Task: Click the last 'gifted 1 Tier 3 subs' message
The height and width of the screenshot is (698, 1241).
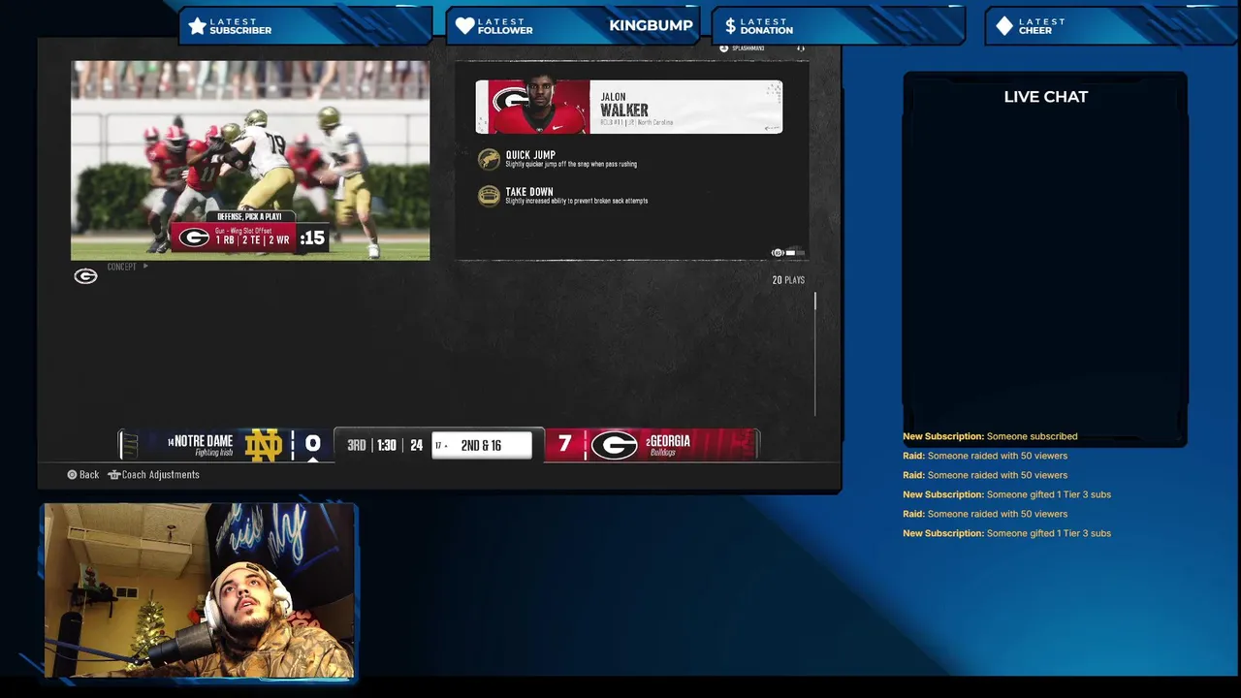Action: (x=1006, y=533)
